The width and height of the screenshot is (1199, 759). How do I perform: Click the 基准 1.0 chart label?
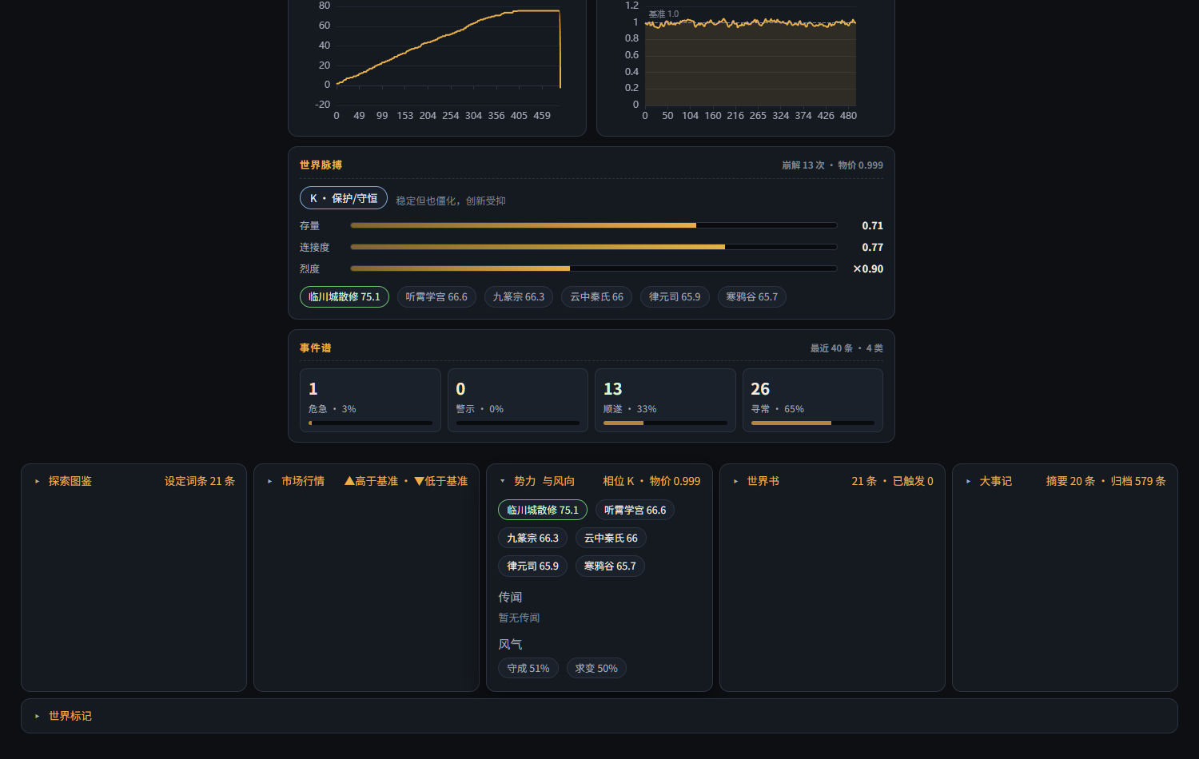click(x=663, y=14)
